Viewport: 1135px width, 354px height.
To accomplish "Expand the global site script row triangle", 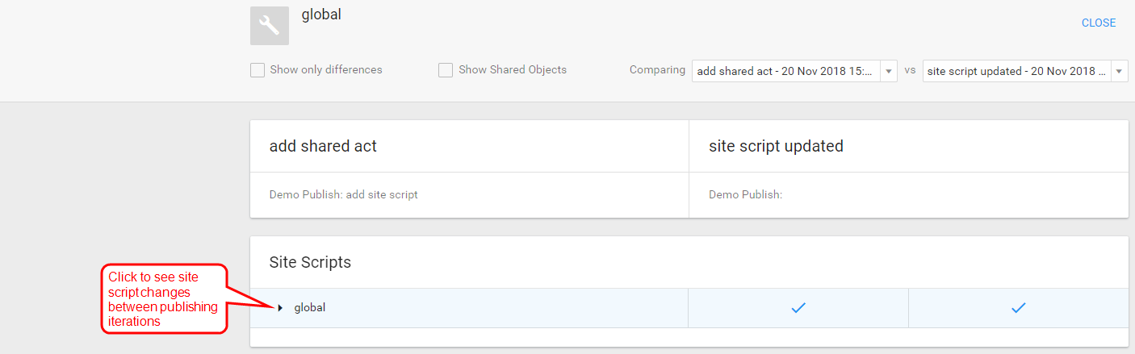I will pos(280,308).
